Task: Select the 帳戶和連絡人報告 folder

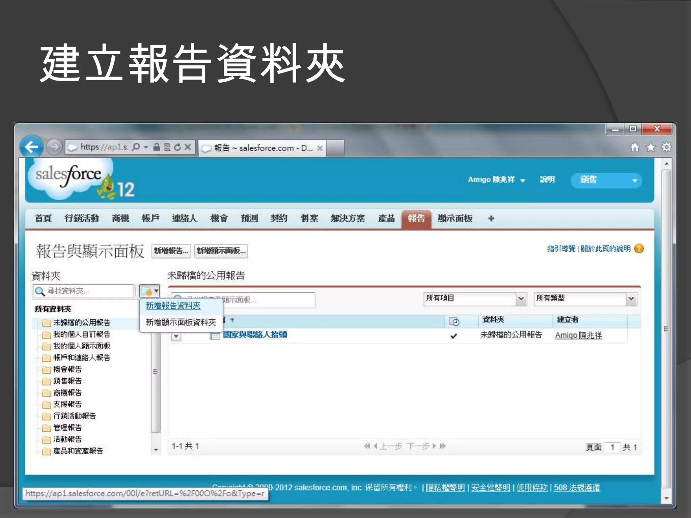Action: 82,358
